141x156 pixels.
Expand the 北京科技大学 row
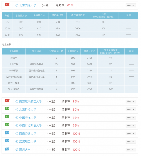click(x=131, y=109)
